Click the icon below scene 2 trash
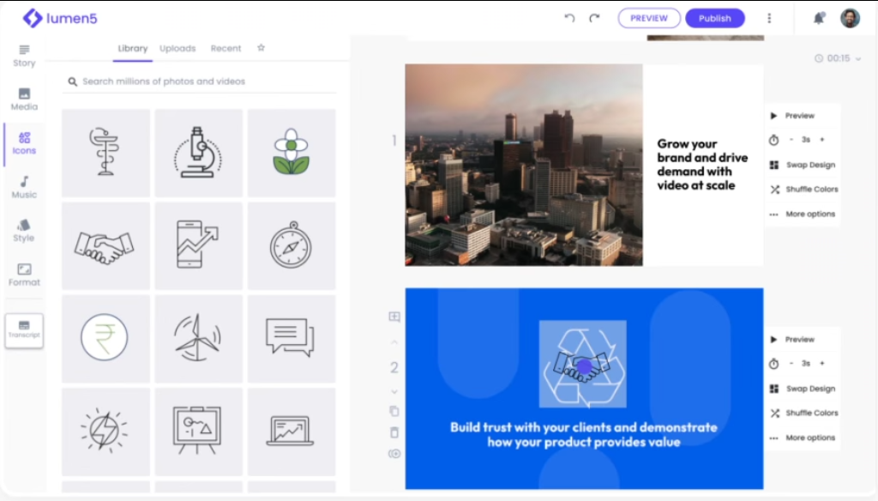The width and height of the screenshot is (878, 501). [394, 453]
